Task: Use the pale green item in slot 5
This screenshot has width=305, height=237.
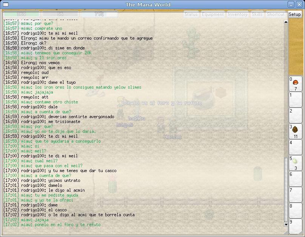Action: 296,163
